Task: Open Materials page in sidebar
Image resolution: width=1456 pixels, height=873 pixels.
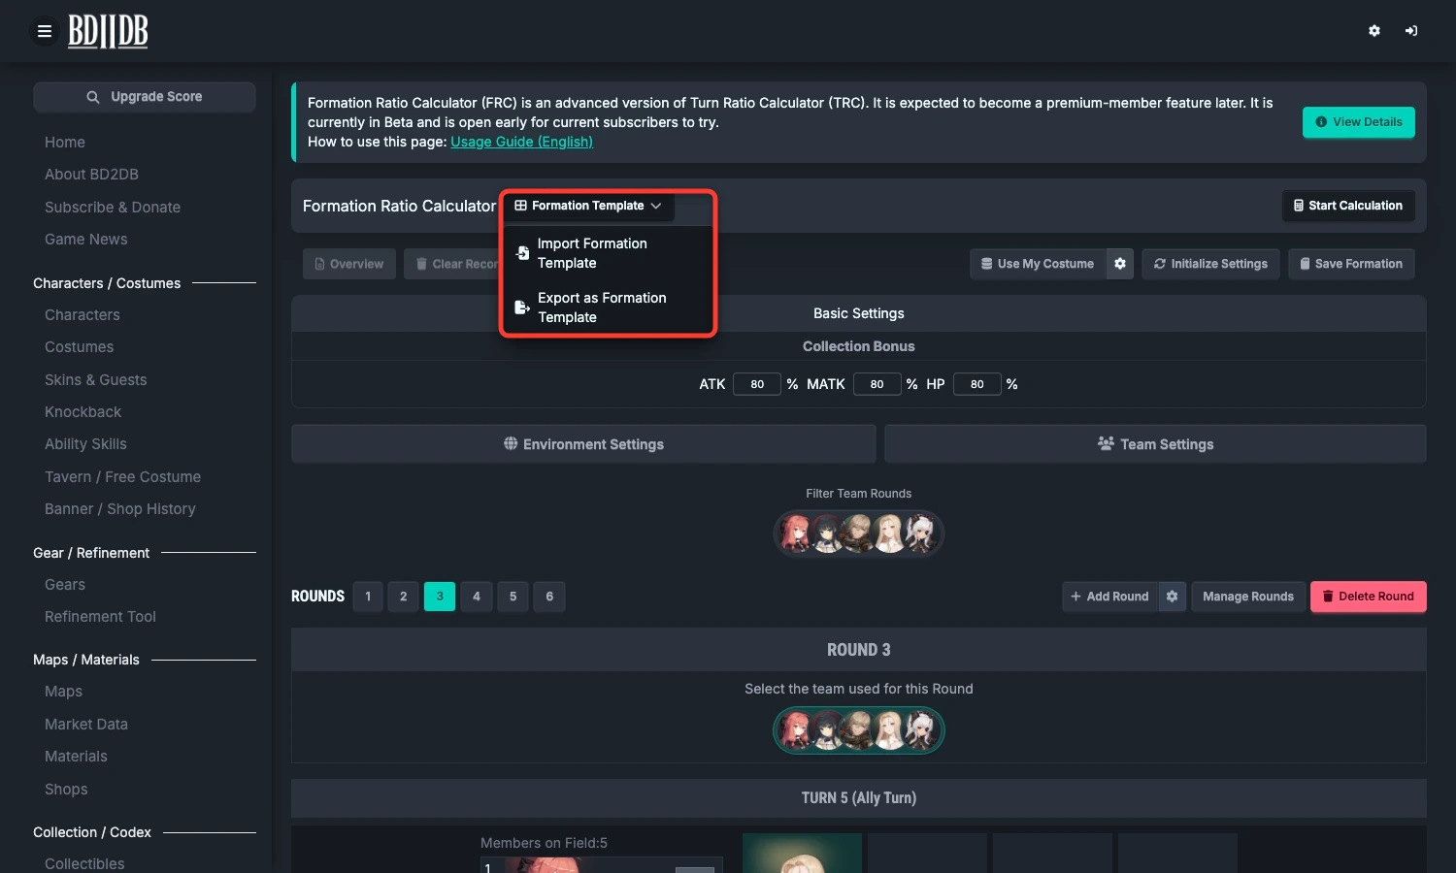Action: 76,757
